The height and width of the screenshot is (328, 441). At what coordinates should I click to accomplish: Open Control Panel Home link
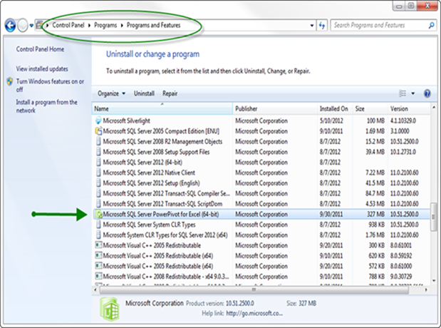click(x=40, y=49)
